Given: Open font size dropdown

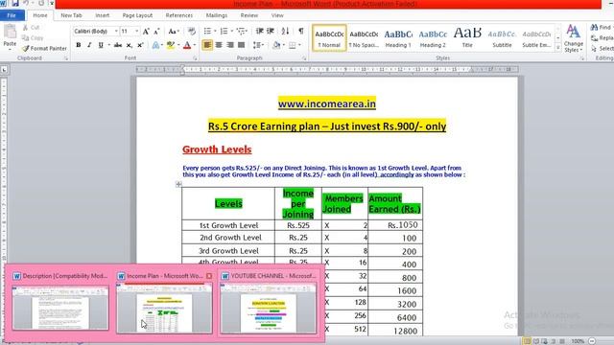Looking at the screenshot, I should [136, 32].
